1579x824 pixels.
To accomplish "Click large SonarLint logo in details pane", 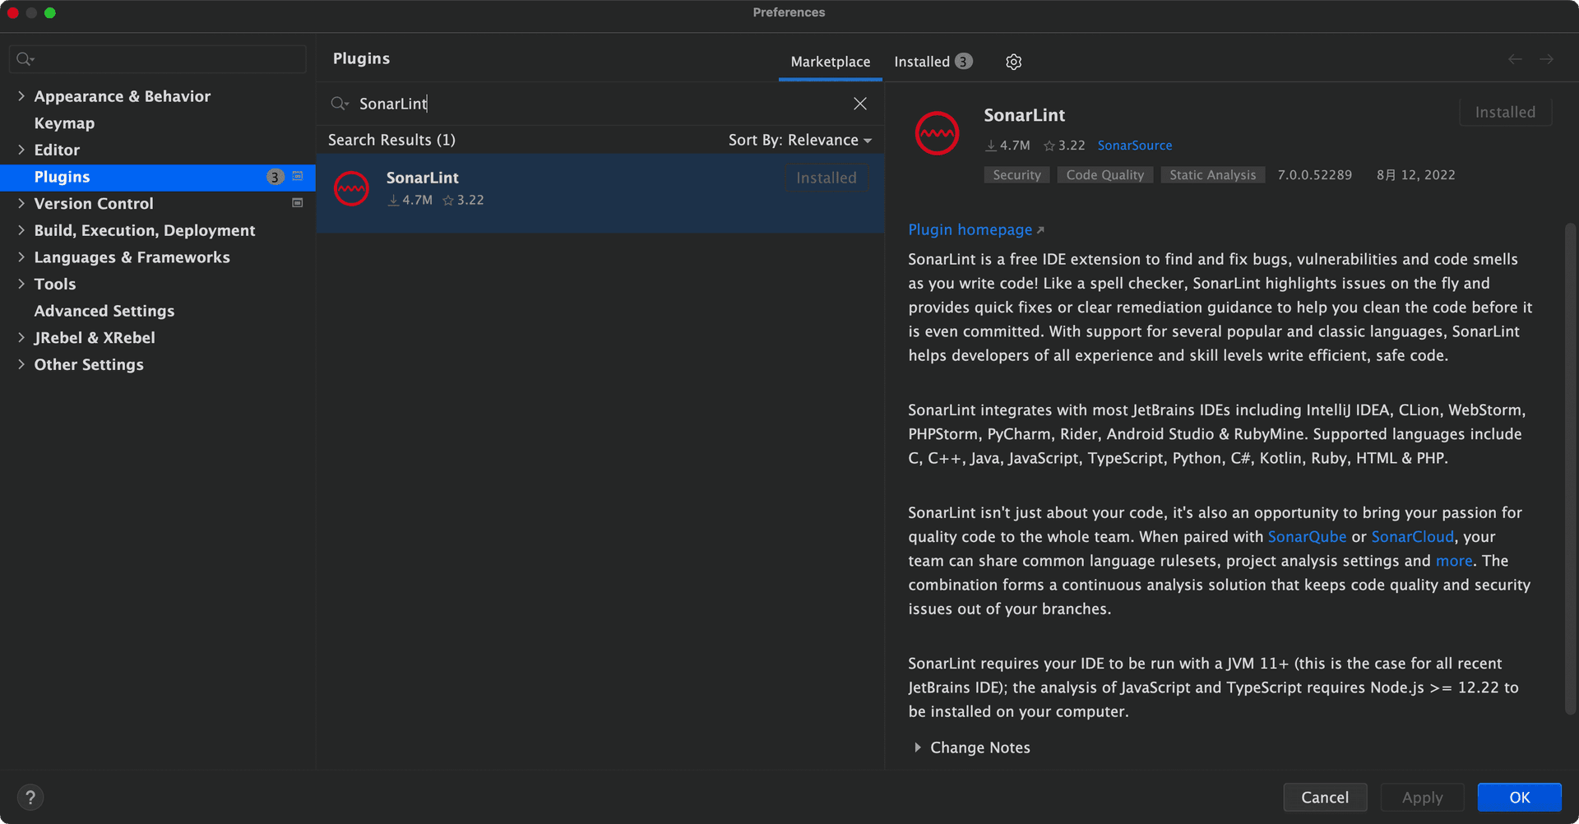I will click(937, 132).
